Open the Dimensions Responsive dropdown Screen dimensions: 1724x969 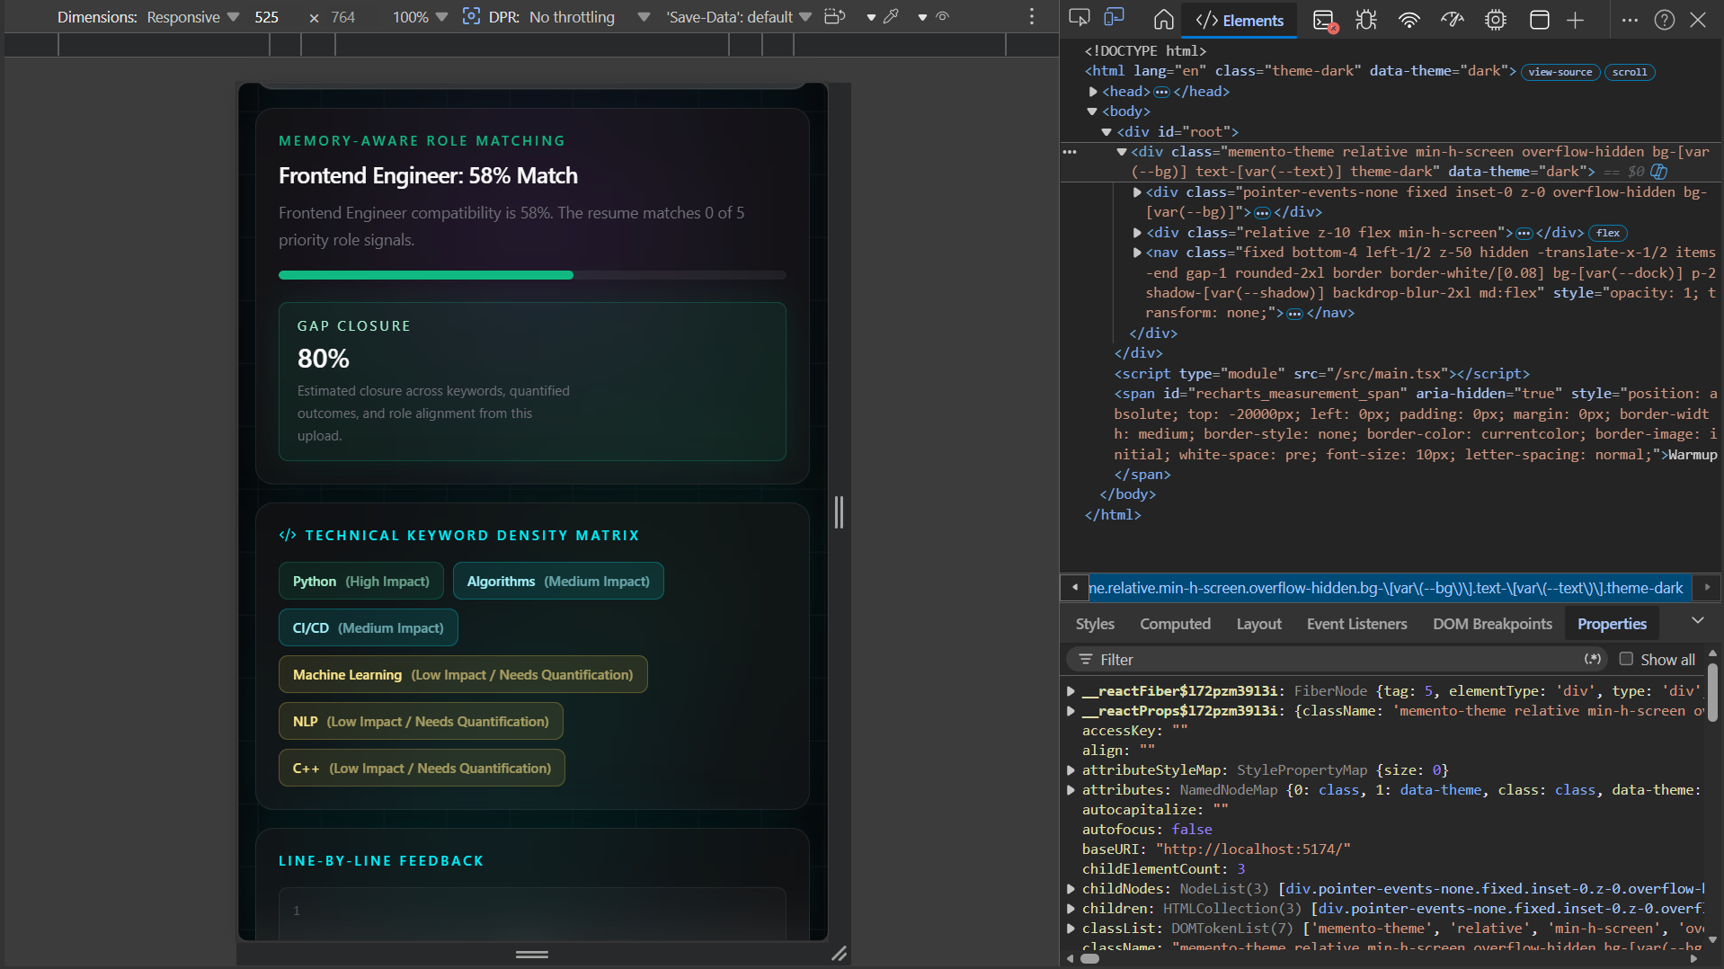pyautogui.click(x=193, y=17)
